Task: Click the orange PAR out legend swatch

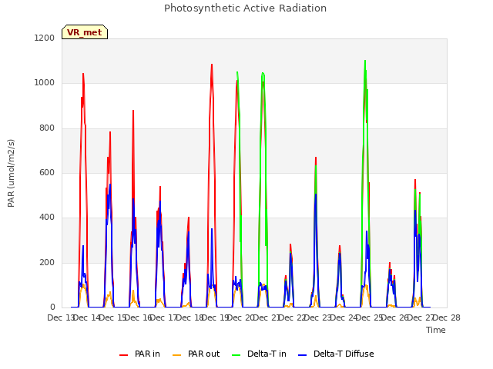Action: click(x=176, y=355)
